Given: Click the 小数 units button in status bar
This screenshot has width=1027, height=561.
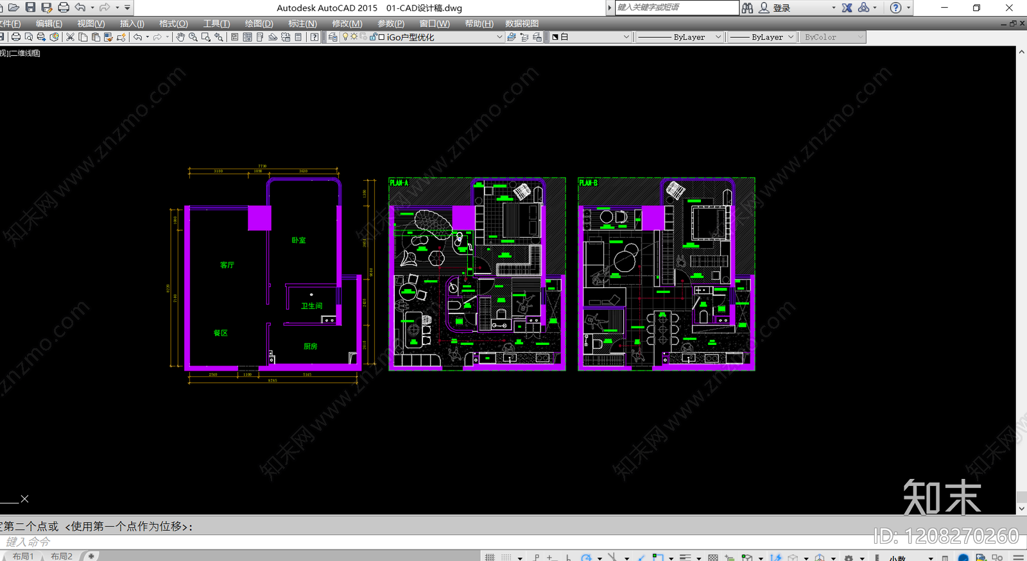Looking at the screenshot, I should (x=897, y=558).
